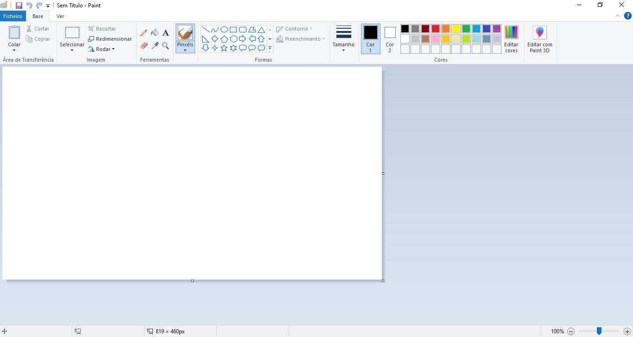
Task: Open the Tamanho line thickness dropdown
Action: click(343, 39)
